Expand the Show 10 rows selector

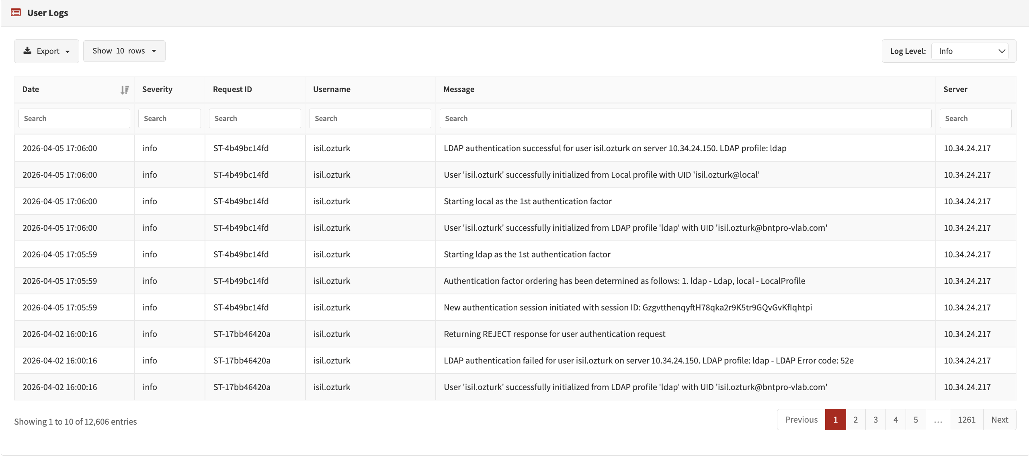point(124,51)
